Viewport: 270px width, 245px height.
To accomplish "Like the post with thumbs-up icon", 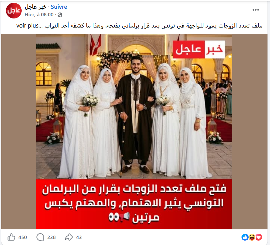I will click(x=11, y=237).
